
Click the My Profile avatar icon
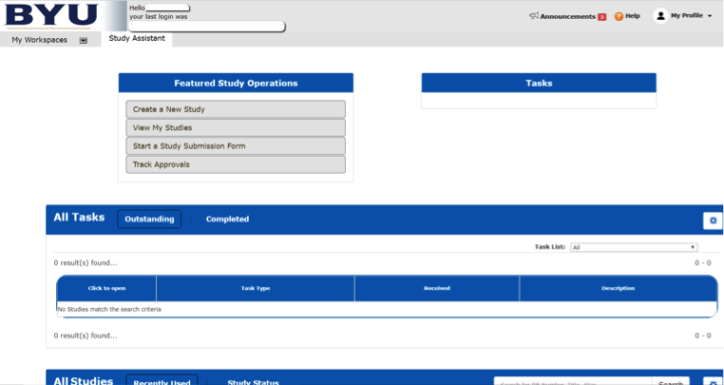660,16
